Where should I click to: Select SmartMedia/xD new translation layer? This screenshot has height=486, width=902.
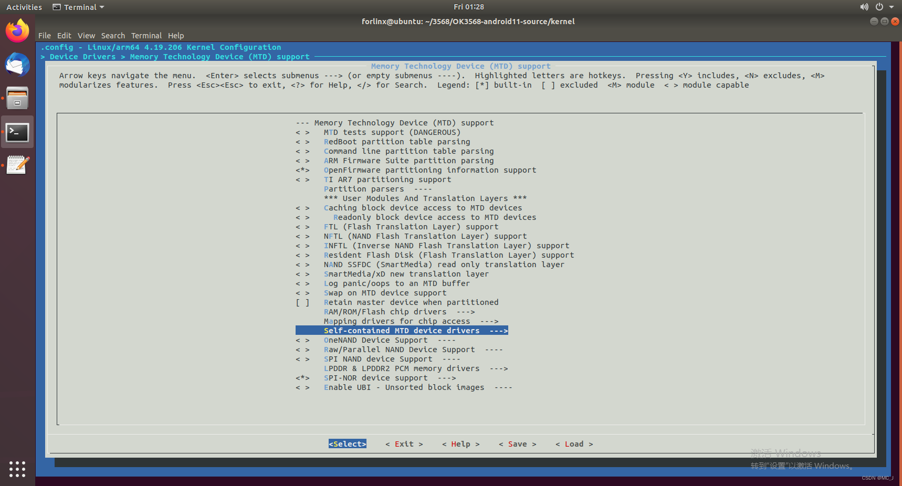click(x=392, y=274)
